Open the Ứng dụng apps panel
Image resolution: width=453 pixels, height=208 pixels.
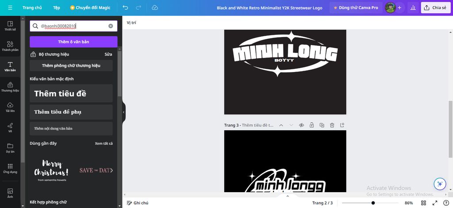pos(10,168)
